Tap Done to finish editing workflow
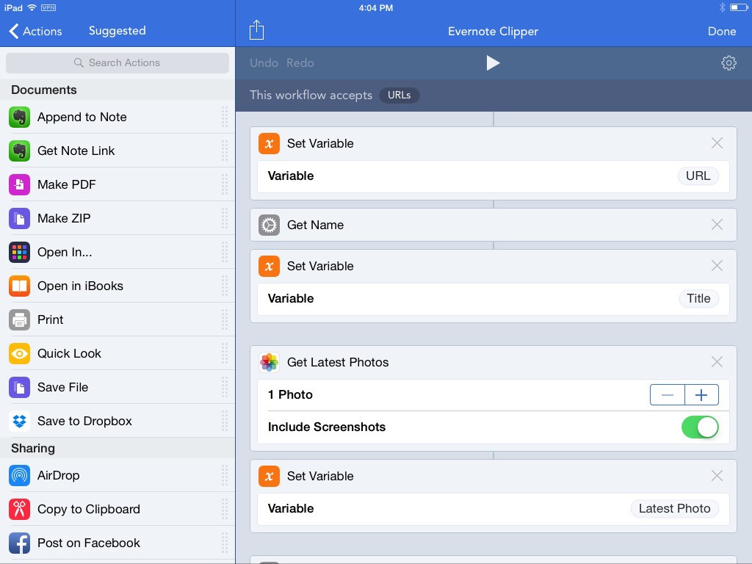This screenshot has width=752, height=564. (721, 31)
